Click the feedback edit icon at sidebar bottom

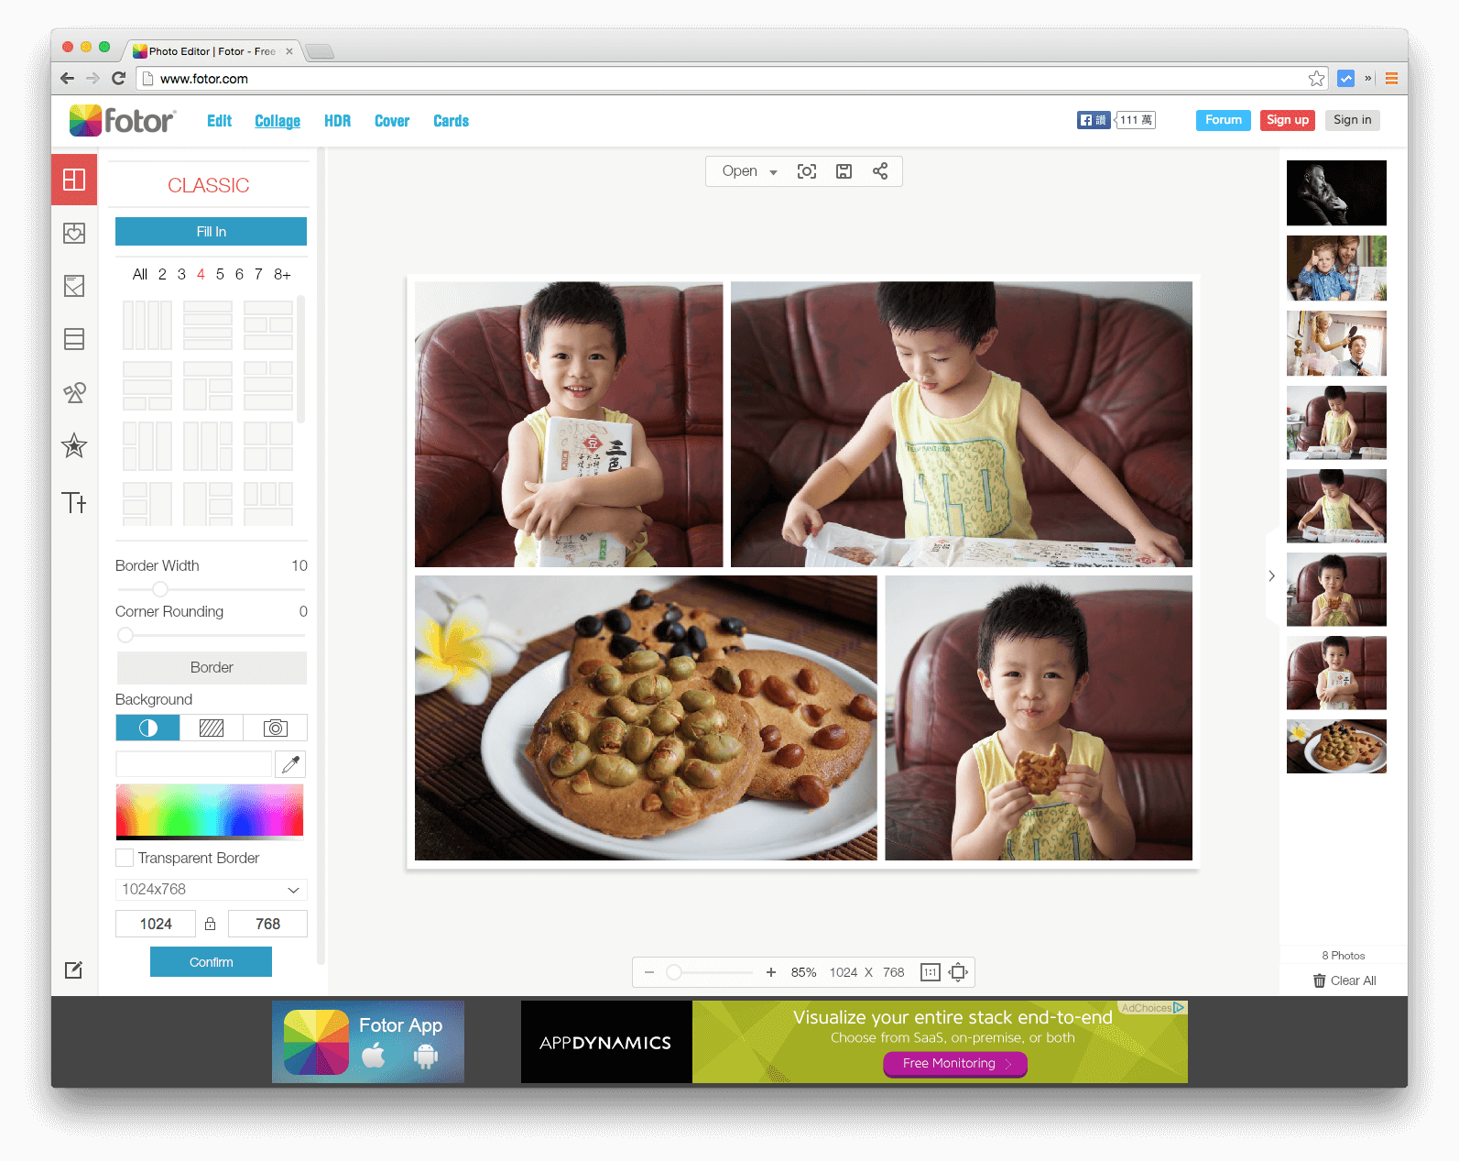(x=73, y=969)
